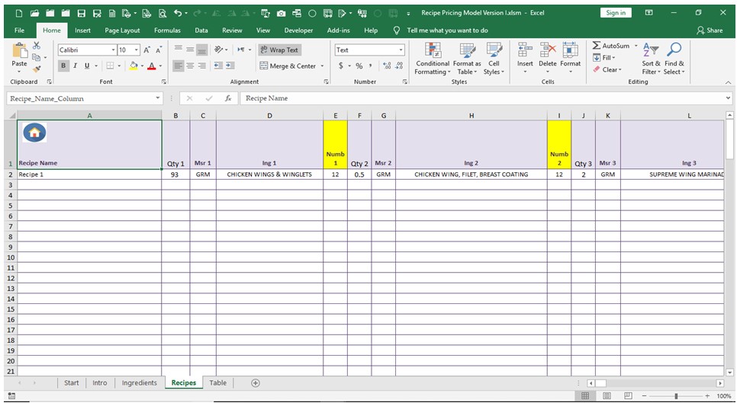Click the formula bar containing Recipe Name
Viewport: 737px width, 403px height.
pos(481,98)
